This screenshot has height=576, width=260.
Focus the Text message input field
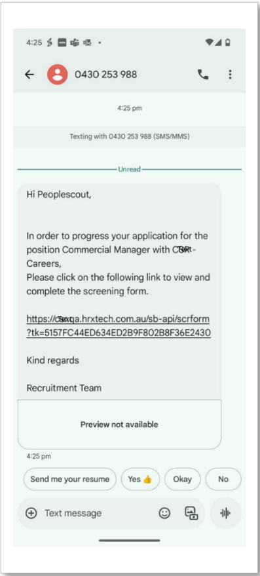tap(97, 513)
